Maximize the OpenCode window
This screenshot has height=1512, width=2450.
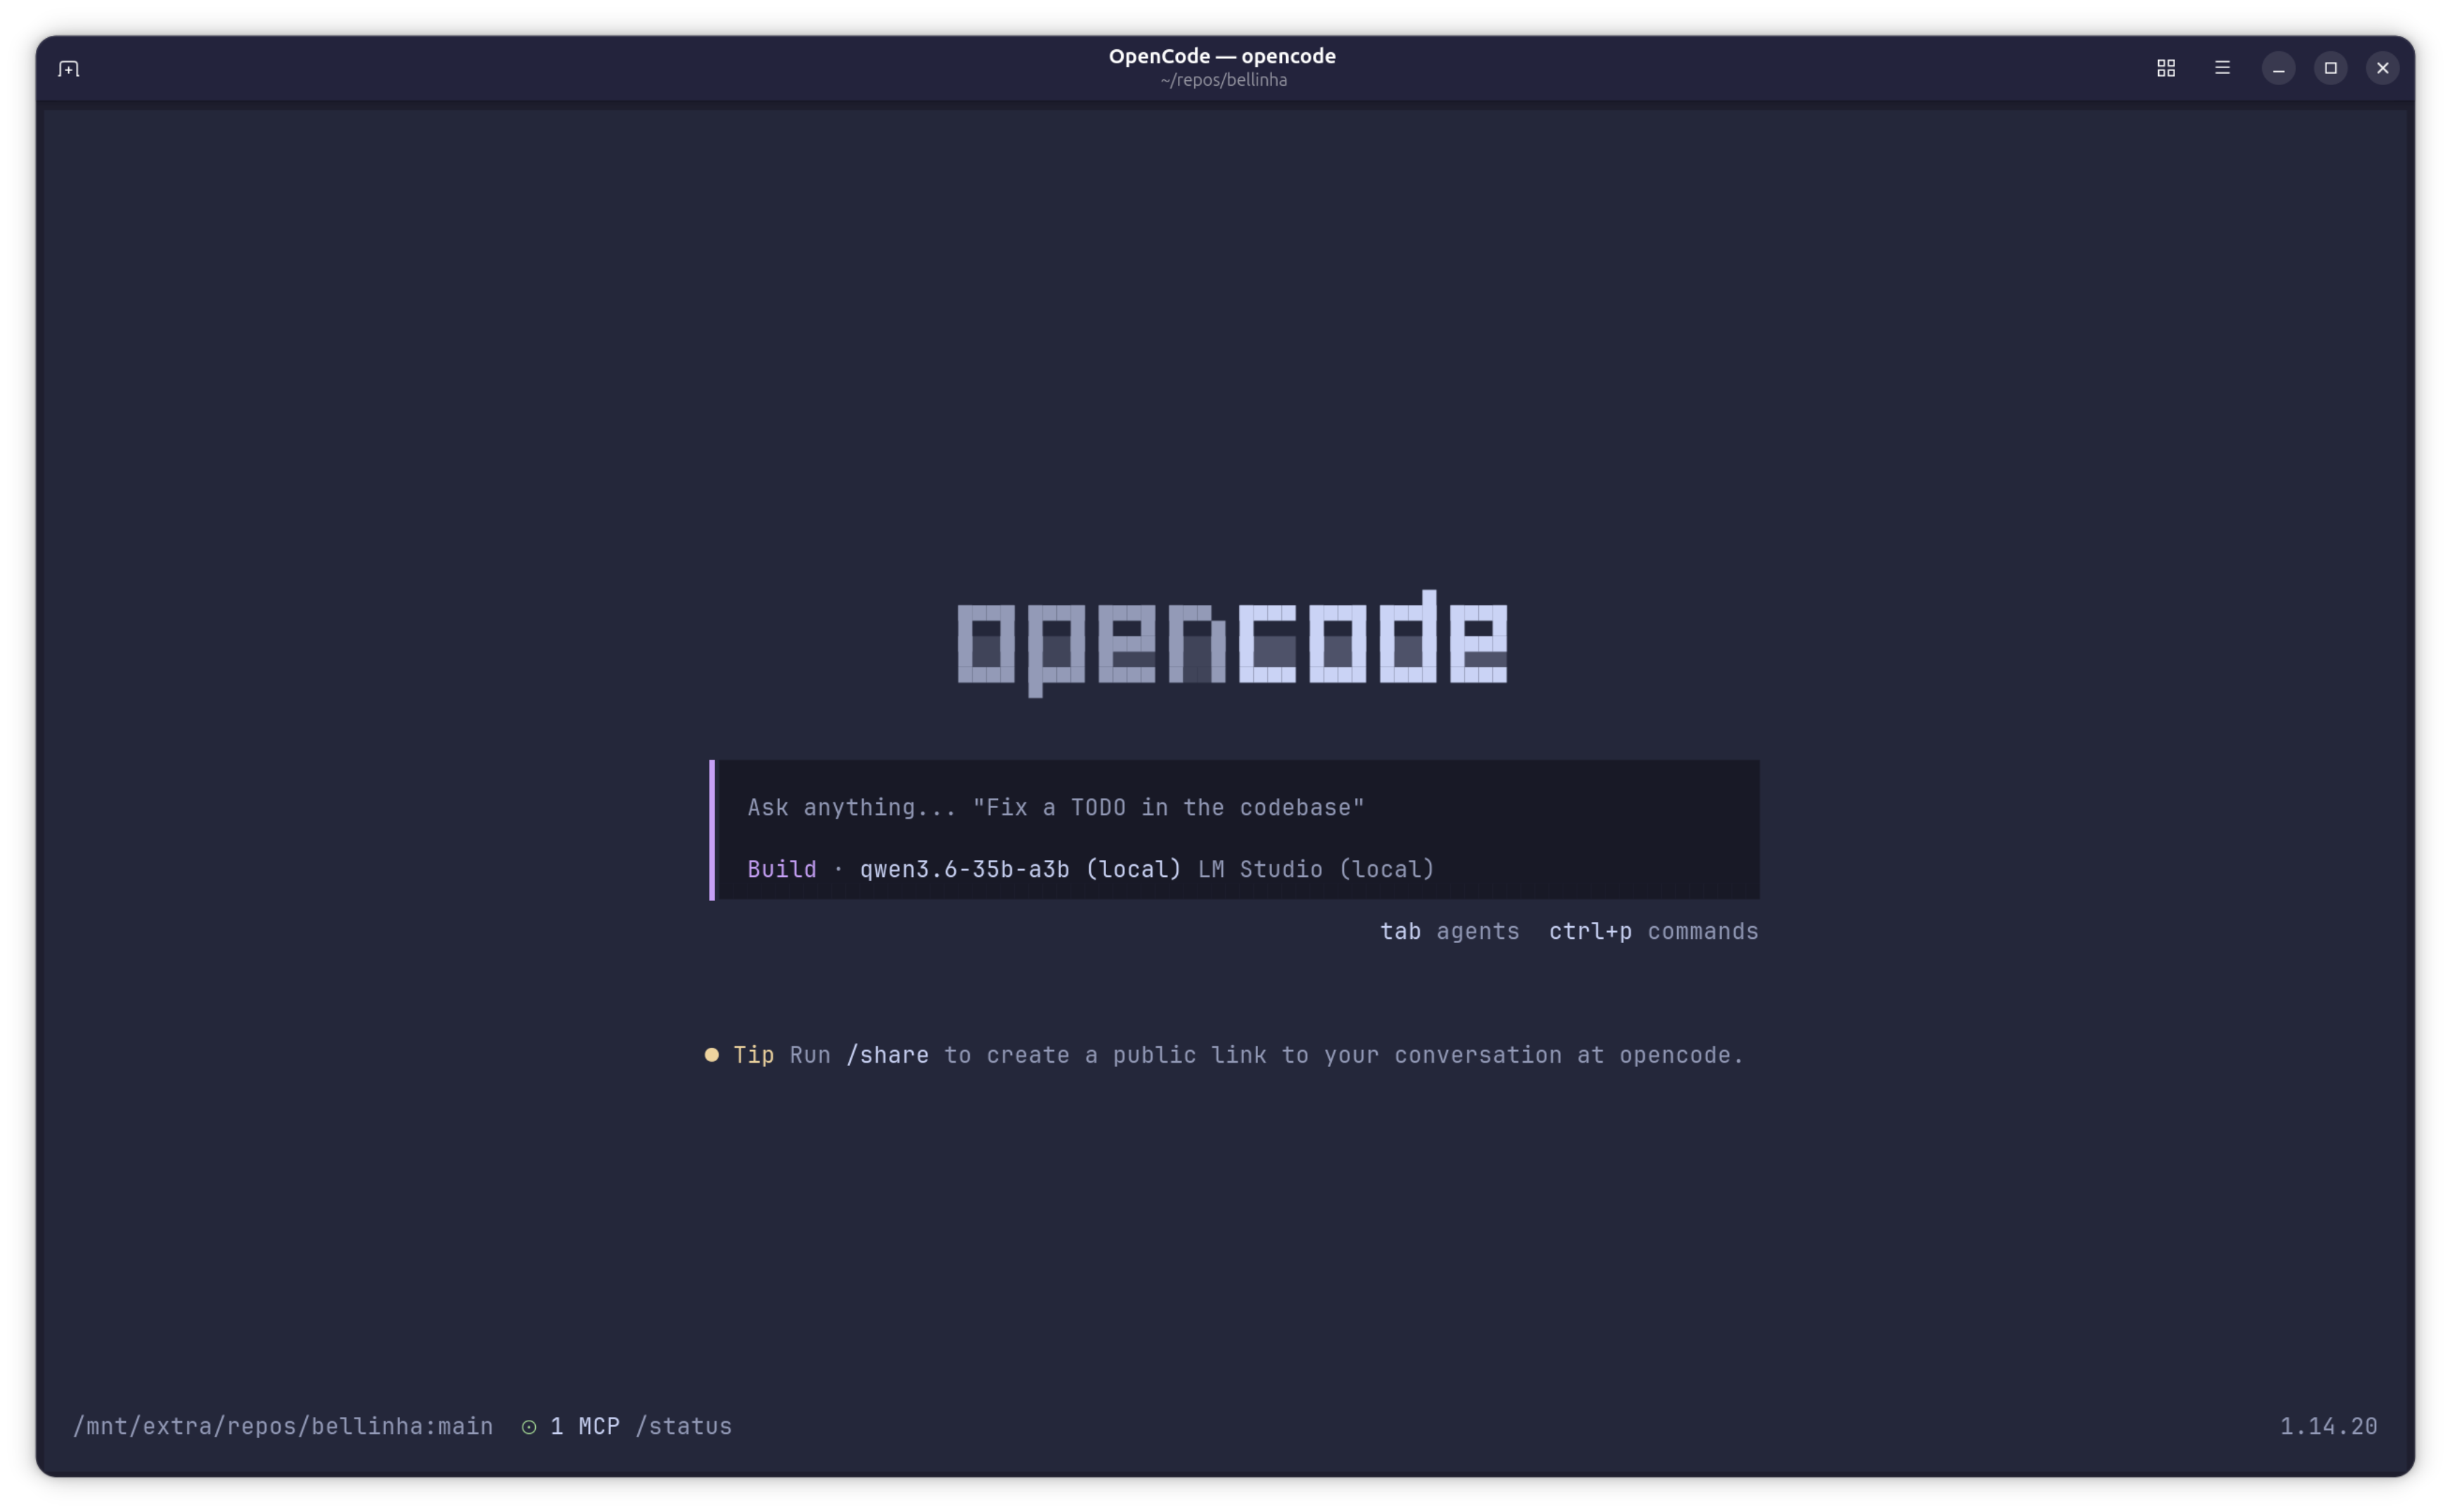(x=2330, y=68)
